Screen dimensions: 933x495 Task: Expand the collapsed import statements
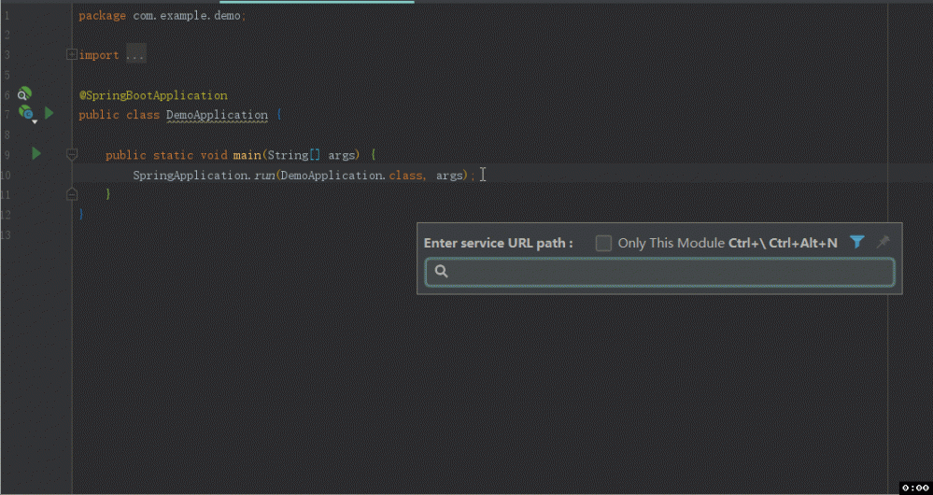click(x=72, y=55)
